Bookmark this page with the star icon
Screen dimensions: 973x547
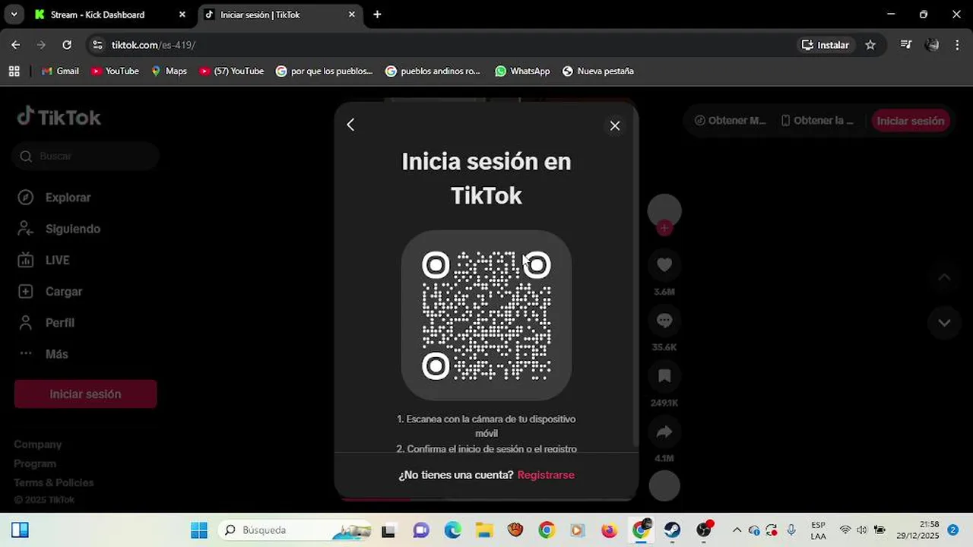(870, 45)
